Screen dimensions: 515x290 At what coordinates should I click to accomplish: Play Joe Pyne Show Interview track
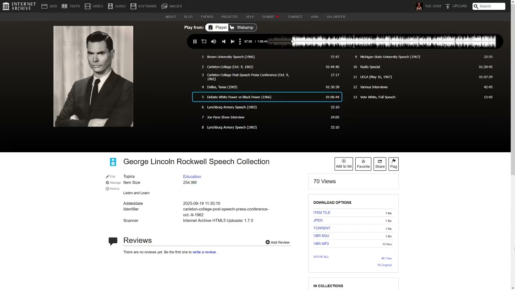267,117
